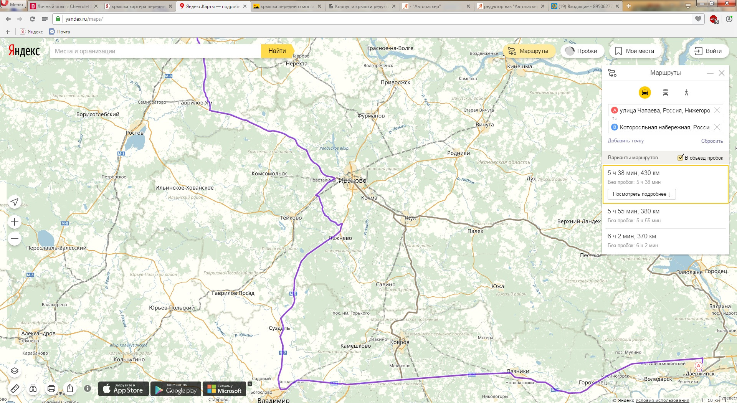
Task: Select the public transport route mode icon
Action: click(666, 92)
